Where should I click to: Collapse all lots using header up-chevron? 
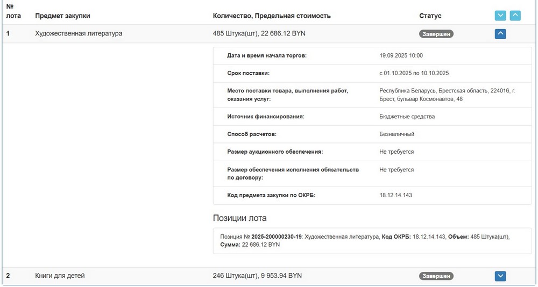pos(515,16)
